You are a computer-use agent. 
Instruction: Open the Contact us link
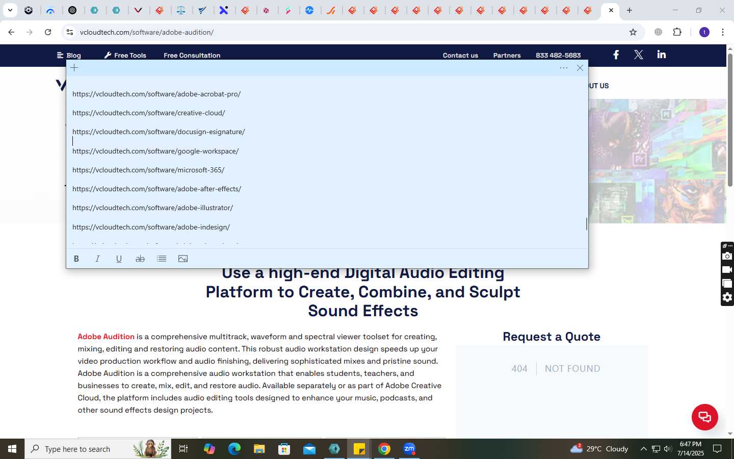(x=460, y=55)
